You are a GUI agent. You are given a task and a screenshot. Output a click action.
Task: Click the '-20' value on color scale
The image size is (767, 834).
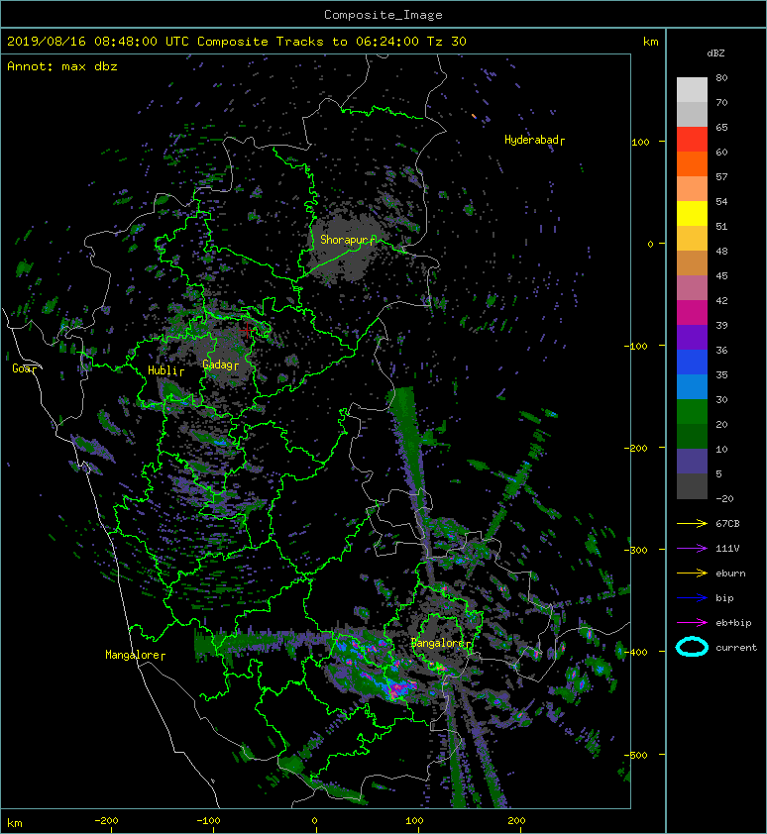[x=724, y=499]
